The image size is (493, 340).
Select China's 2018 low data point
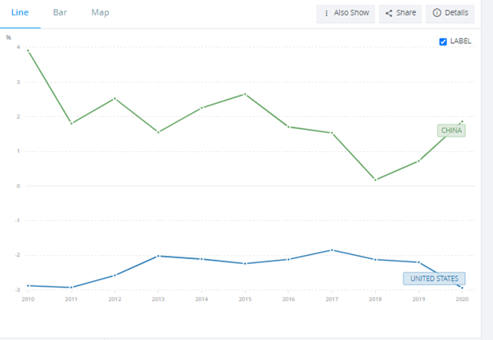point(375,180)
